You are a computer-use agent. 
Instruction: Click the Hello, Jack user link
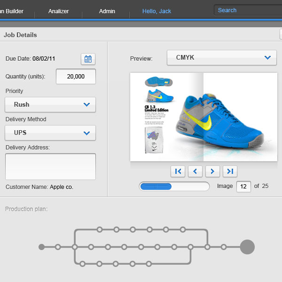click(x=157, y=11)
